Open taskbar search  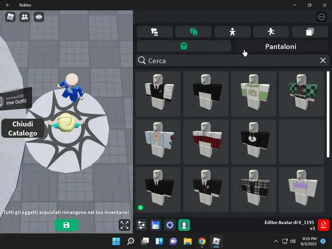tap(130, 241)
